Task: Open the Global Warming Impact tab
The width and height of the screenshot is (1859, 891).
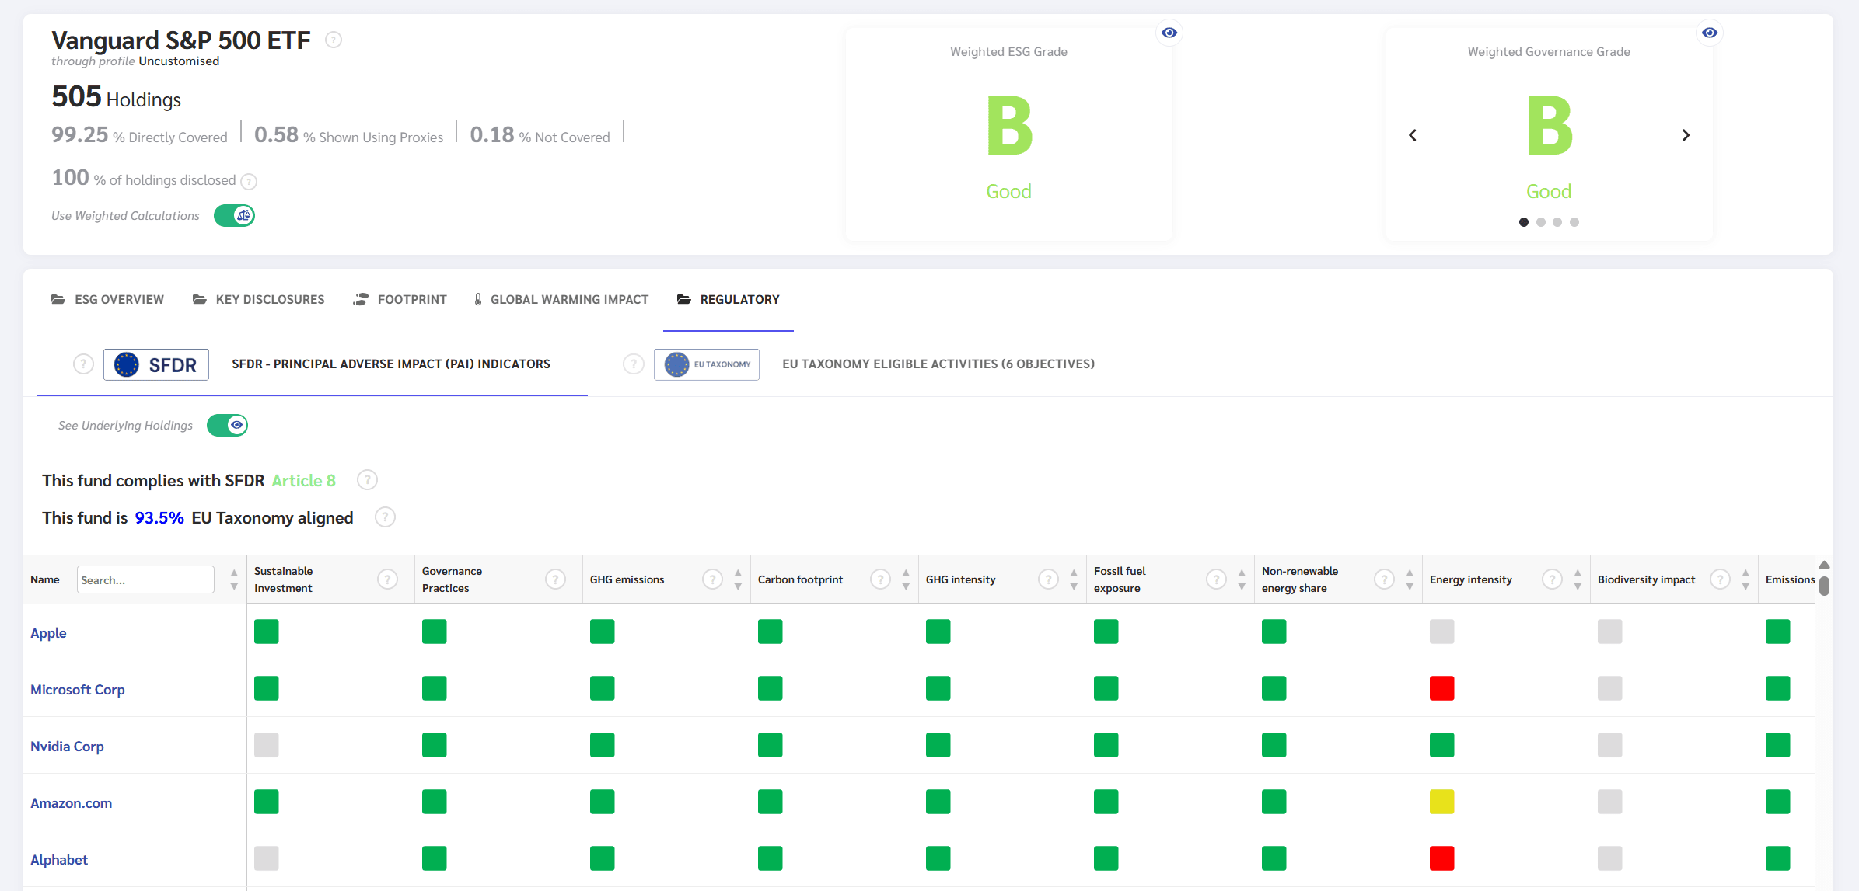Action: [x=561, y=299]
